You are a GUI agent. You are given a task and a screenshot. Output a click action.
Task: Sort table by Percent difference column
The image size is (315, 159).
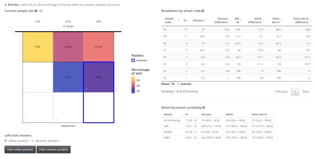[x=222, y=21]
